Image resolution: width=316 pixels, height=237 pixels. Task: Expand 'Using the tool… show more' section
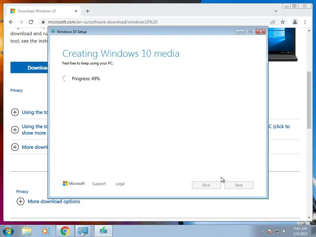[15, 130]
